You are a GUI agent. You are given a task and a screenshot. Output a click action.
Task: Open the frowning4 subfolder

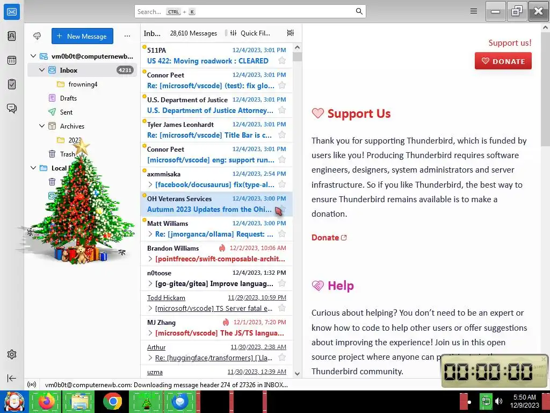point(83,84)
